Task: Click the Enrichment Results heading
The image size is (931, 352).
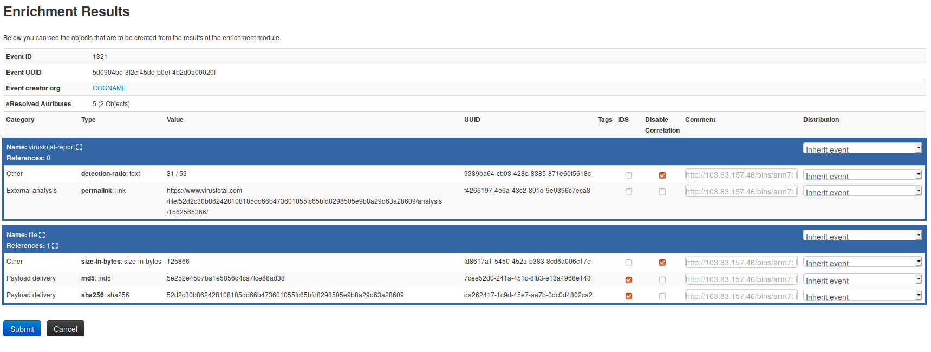Action: tap(67, 12)
